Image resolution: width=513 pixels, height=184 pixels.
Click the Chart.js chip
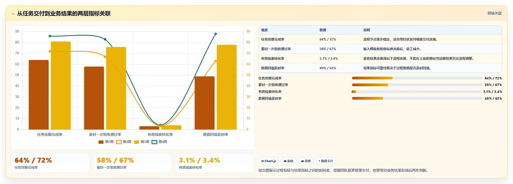click(268, 161)
